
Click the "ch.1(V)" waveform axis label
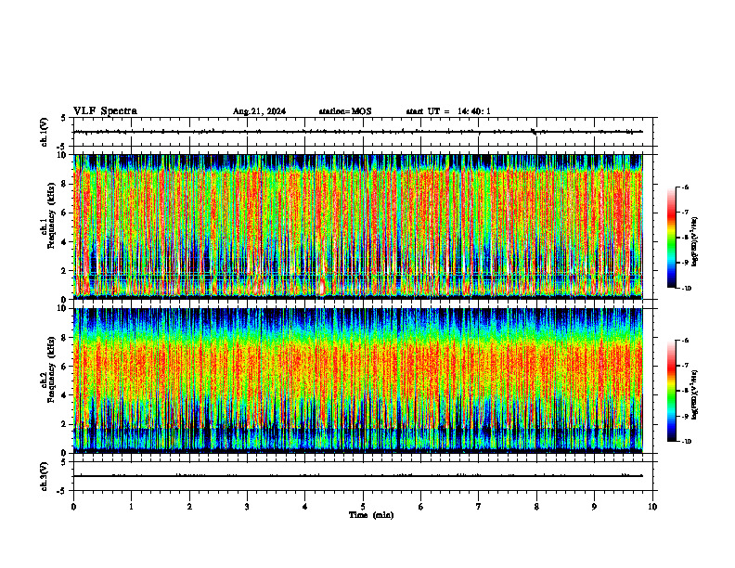coord(44,132)
